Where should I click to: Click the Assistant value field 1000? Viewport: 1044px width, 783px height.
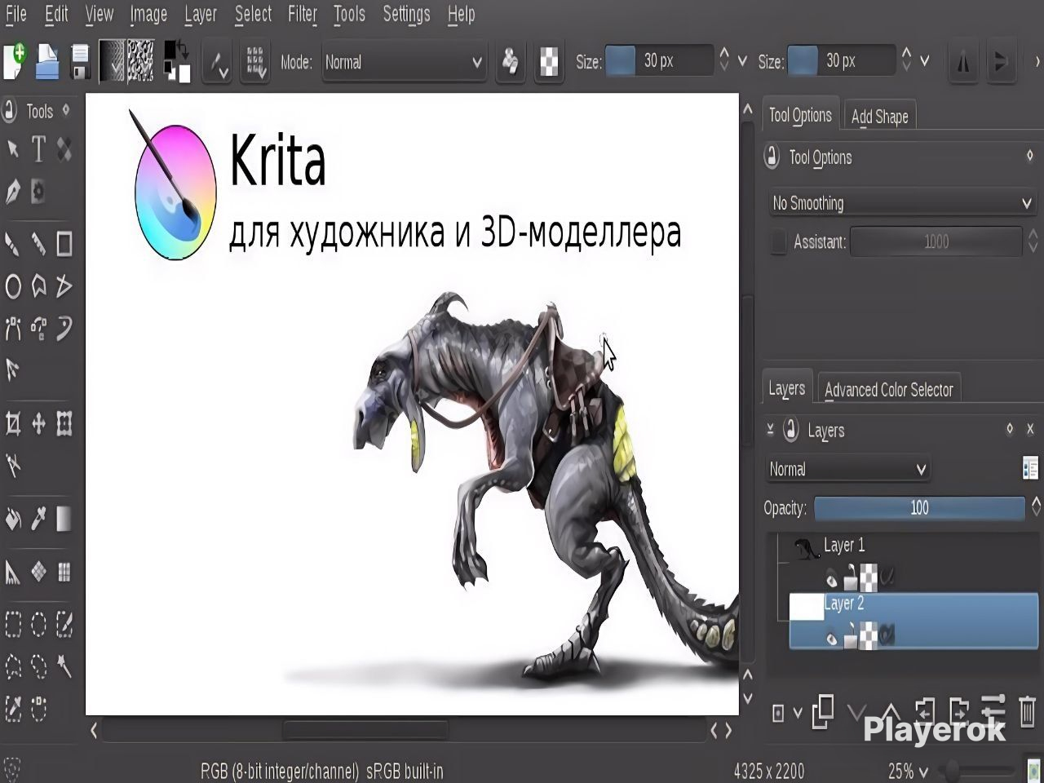(x=936, y=241)
